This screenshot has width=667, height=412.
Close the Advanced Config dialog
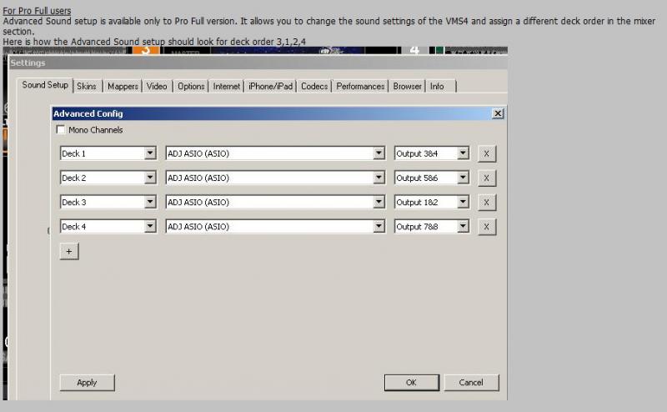coord(498,113)
